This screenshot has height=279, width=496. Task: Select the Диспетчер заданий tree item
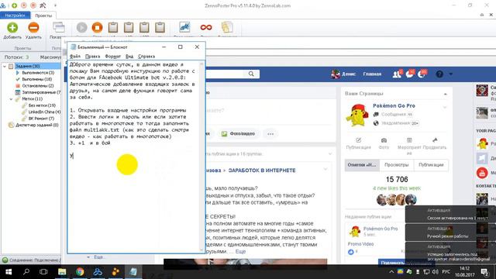pos(37,125)
